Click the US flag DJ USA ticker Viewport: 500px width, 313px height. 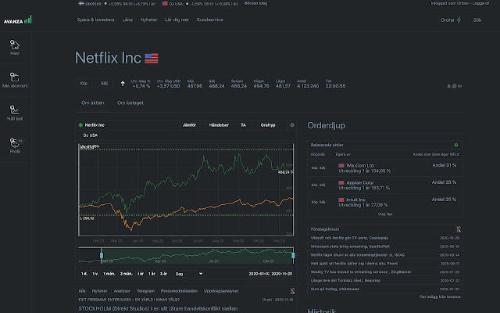coord(165,3)
